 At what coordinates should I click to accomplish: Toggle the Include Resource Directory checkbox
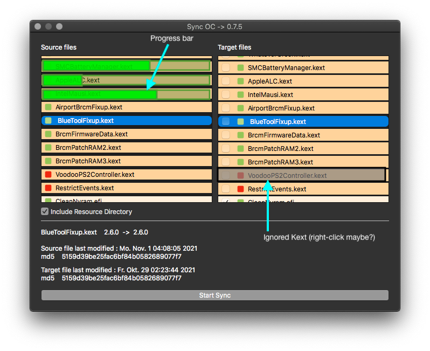45,211
